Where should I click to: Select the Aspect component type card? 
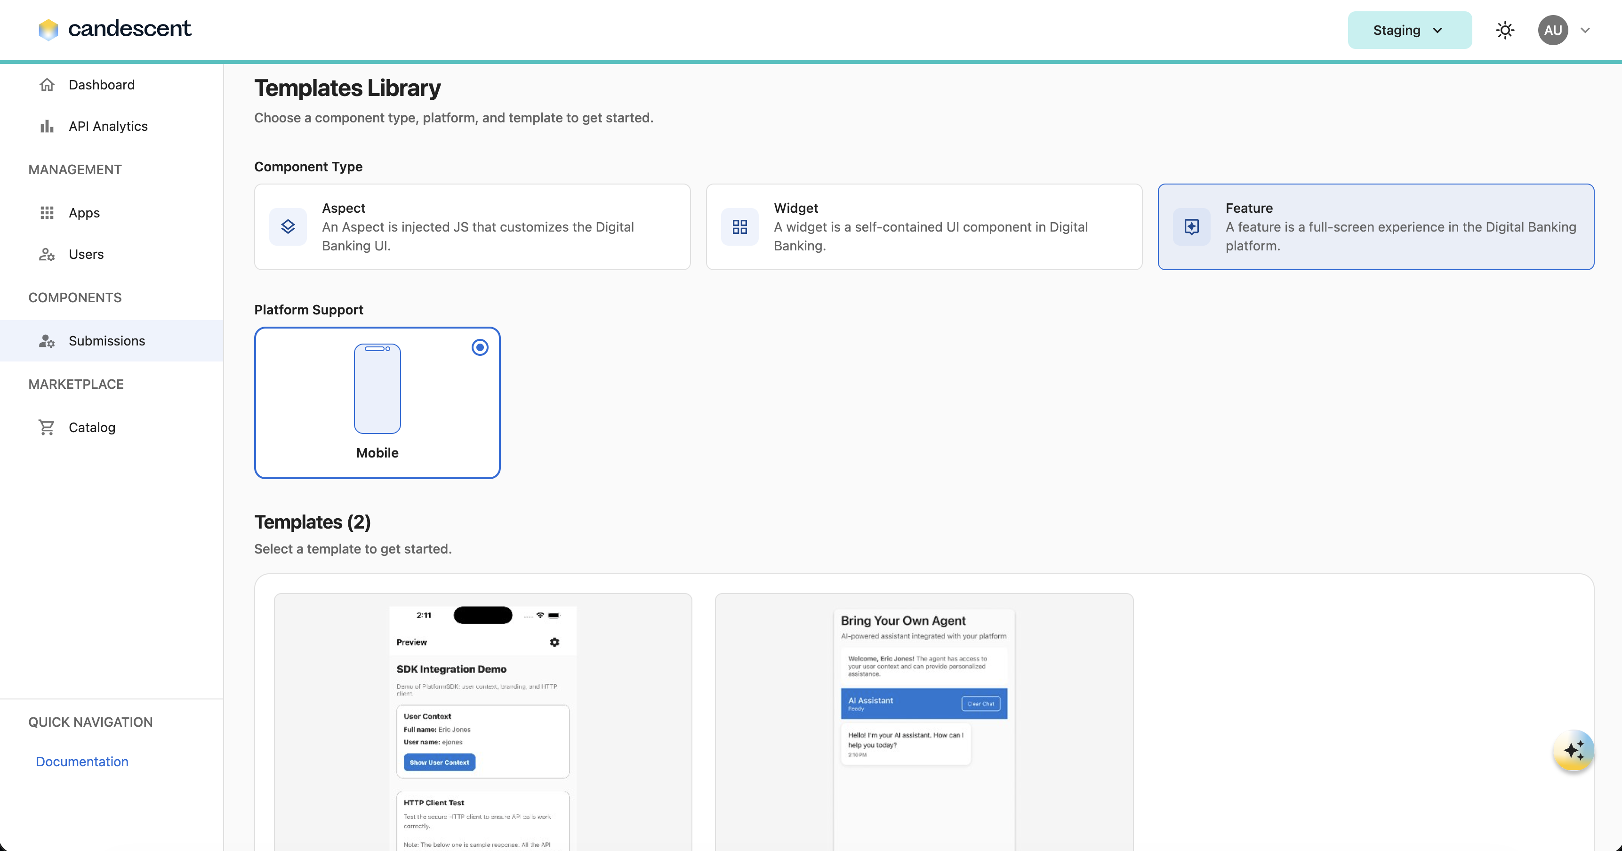coord(472,226)
